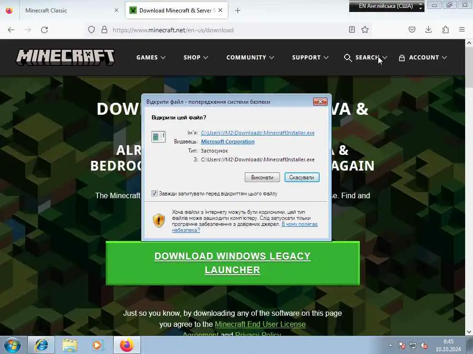The height and width of the screenshot is (354, 473).
Task: Open the Firefox downloads panel
Action: click(x=428, y=29)
